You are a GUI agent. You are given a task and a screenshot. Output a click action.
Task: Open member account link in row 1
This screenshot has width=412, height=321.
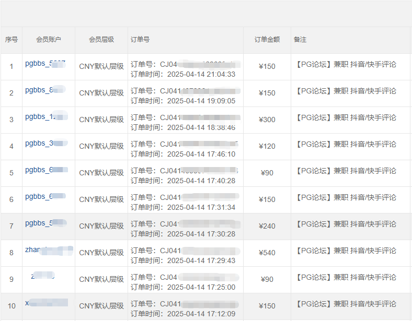click(45, 64)
